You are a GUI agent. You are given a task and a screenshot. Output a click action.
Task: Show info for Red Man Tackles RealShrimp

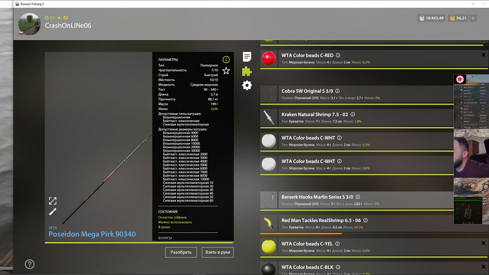pyautogui.click(x=365, y=220)
